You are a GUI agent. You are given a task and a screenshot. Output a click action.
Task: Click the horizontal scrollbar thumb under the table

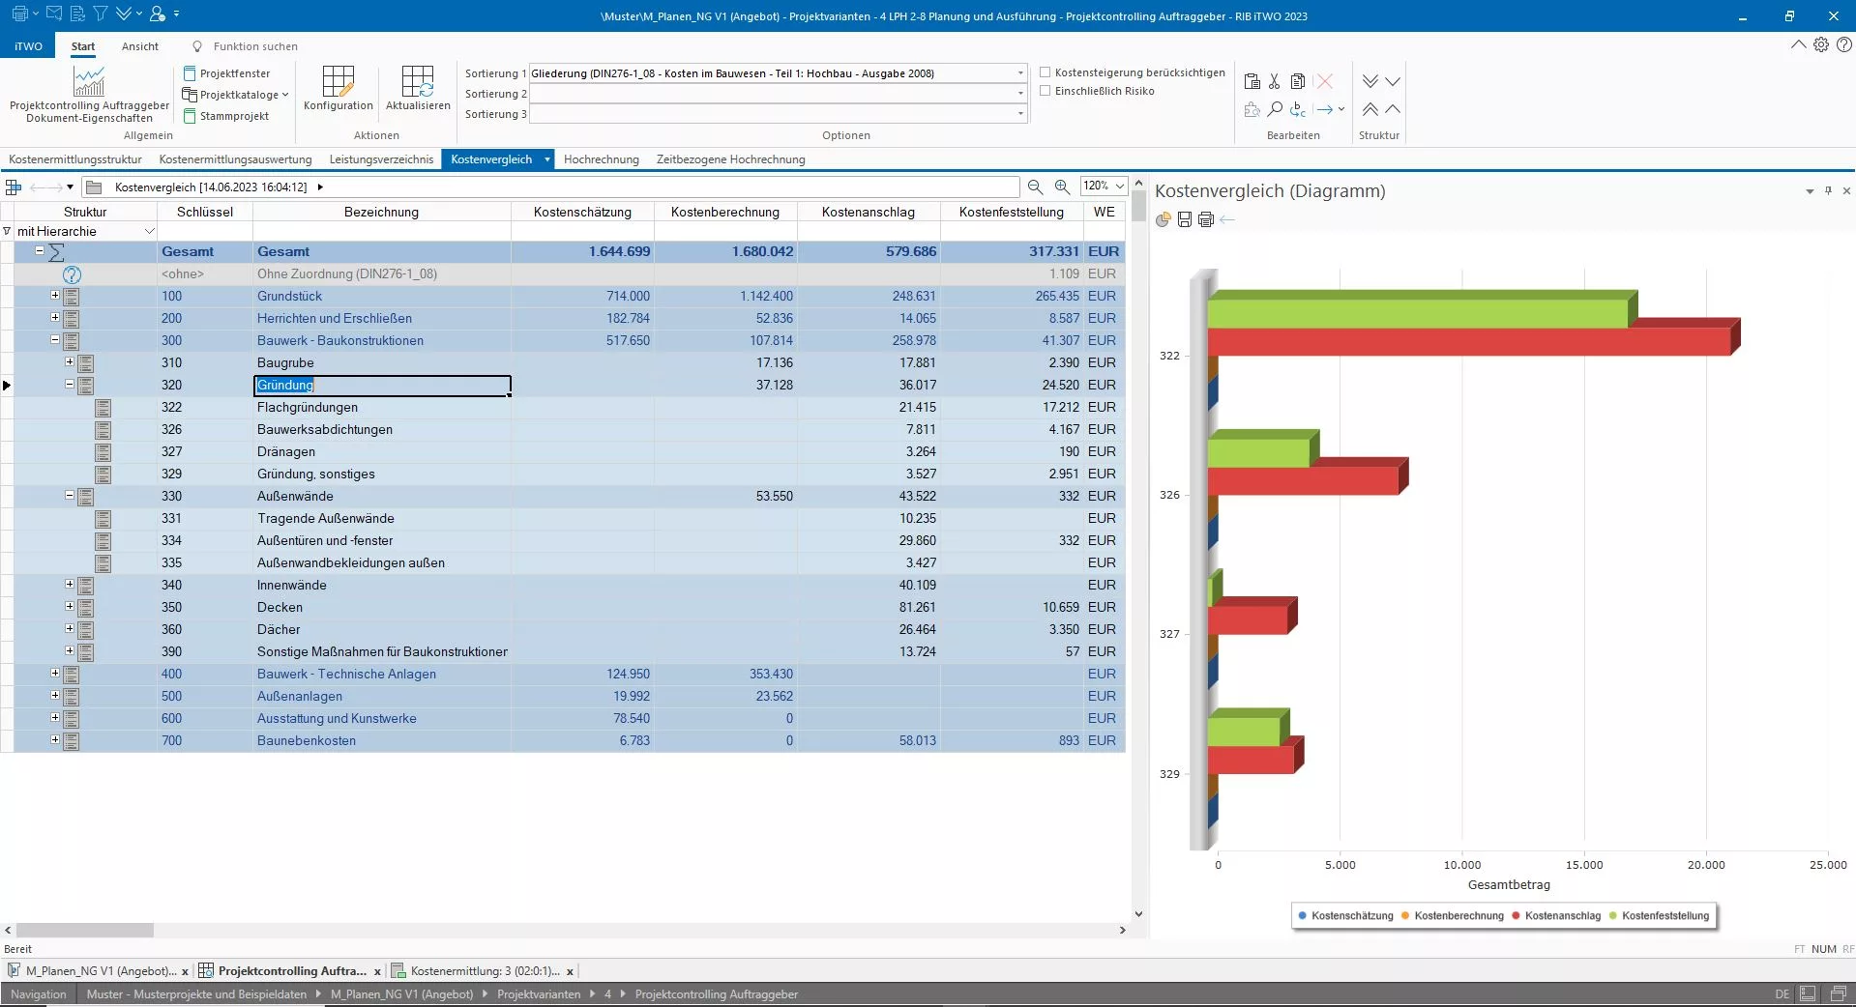point(84,930)
